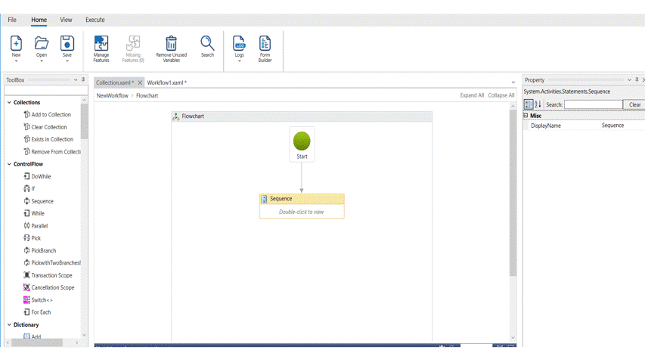Image resolution: width=645 pixels, height=363 pixels.
Task: Click the Save icon in ribbon
Action: [x=67, y=44]
